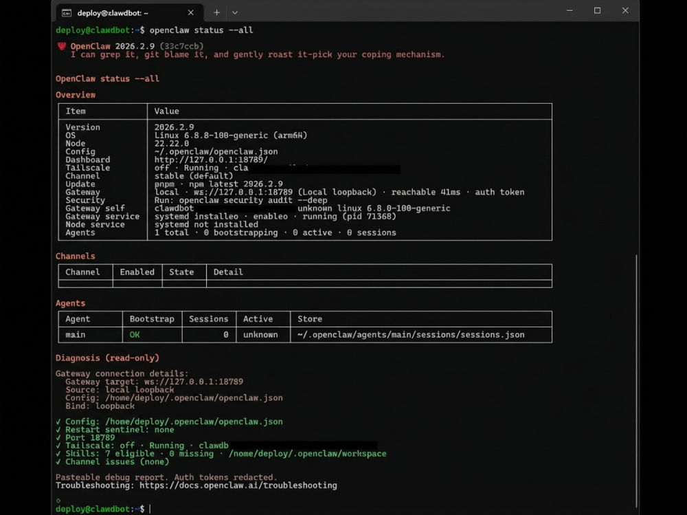Close the deploy@clawdbot terminal tab

pyautogui.click(x=190, y=13)
